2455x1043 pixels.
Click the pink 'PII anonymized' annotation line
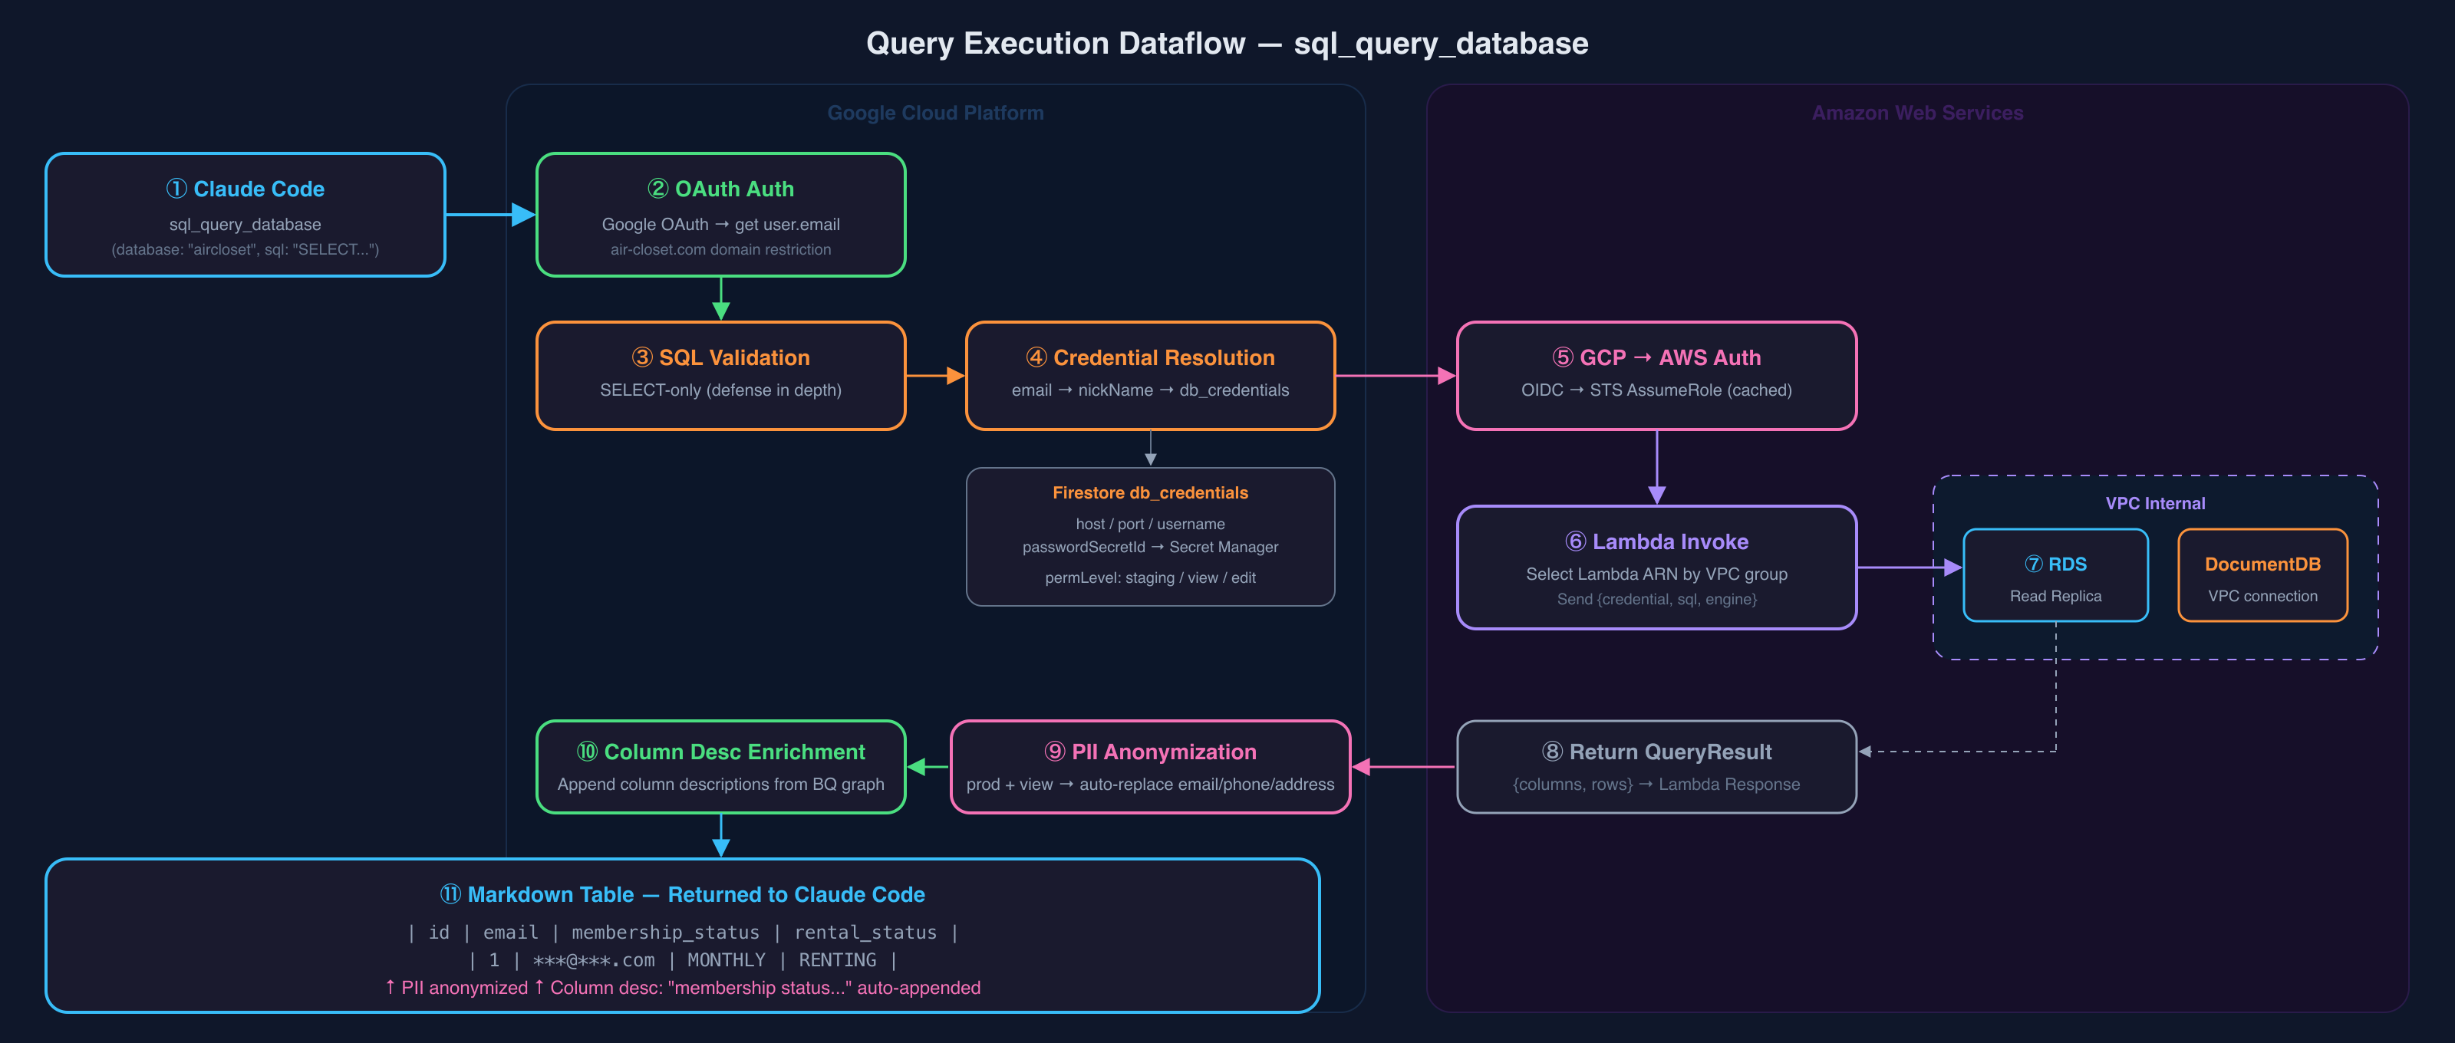(x=682, y=988)
